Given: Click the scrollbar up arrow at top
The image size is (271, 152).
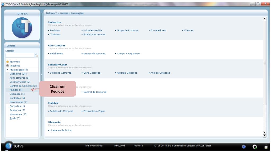Looking at the screenshot, I should coord(265,18).
